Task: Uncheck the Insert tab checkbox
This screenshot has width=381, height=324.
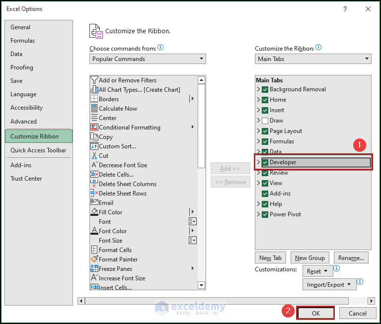Action: point(265,110)
